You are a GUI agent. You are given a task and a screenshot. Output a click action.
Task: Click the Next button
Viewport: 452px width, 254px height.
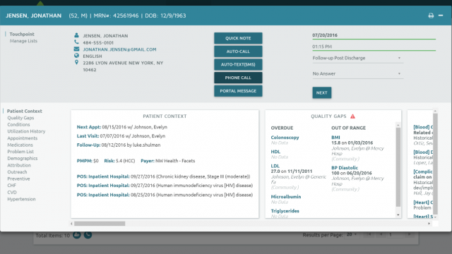(x=322, y=92)
